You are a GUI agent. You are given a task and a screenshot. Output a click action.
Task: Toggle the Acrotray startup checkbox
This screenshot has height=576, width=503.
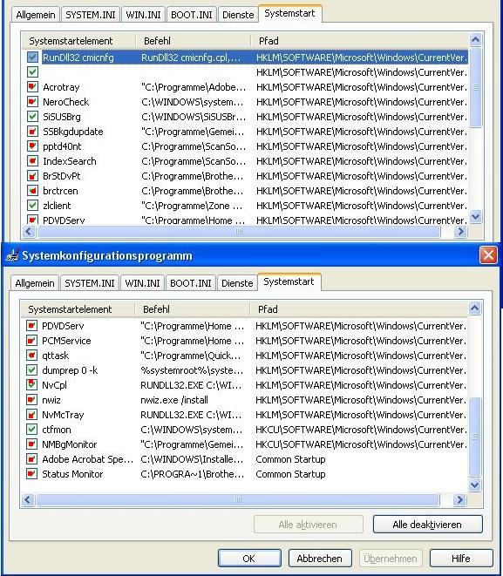[32, 87]
